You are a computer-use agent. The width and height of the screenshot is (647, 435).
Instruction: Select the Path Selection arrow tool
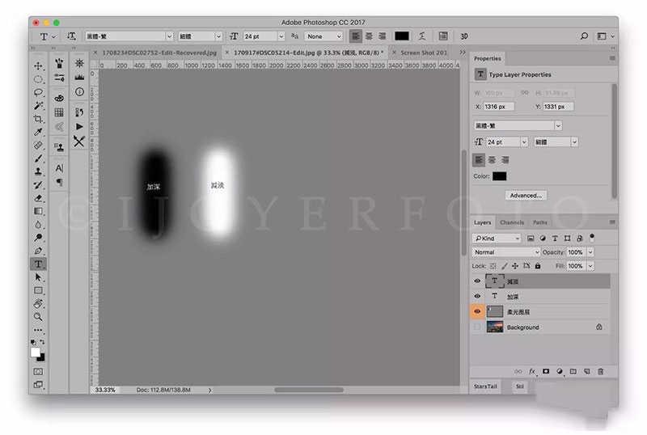pyautogui.click(x=38, y=277)
